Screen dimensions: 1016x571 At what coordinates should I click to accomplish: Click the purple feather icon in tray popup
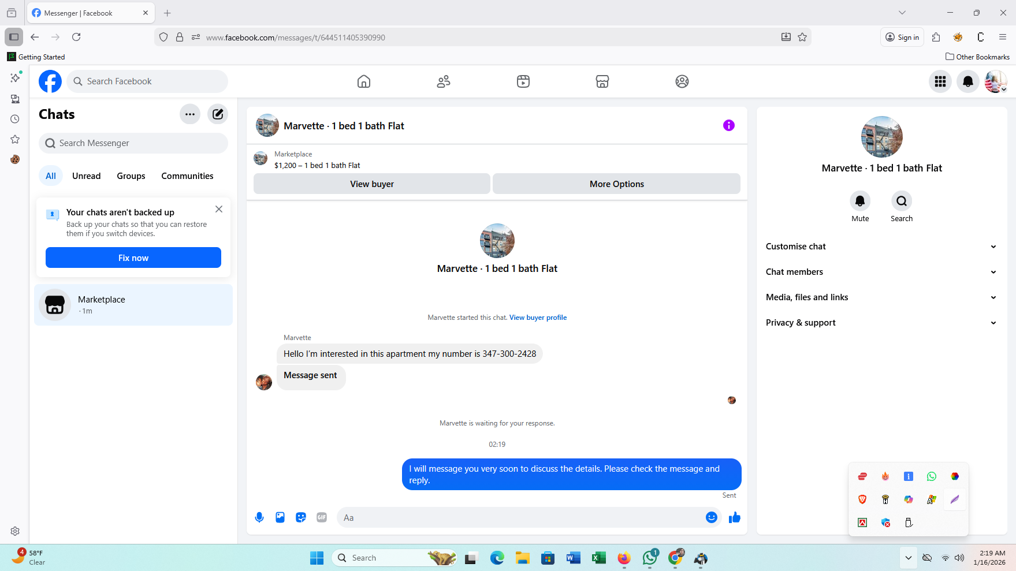point(955,499)
